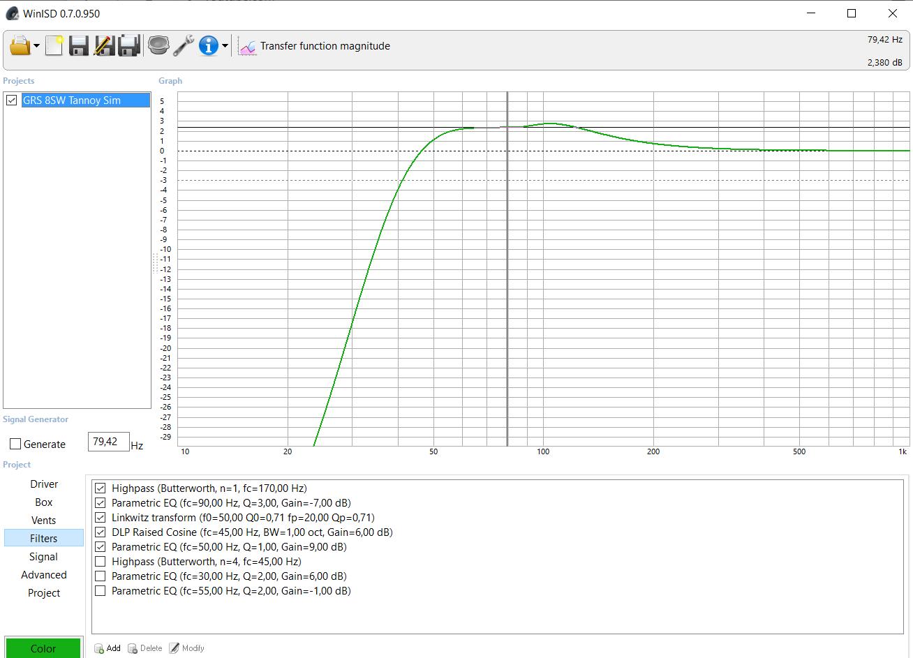Click the 2,380 dB readout value
This screenshot has width=913, height=658.
click(x=884, y=63)
